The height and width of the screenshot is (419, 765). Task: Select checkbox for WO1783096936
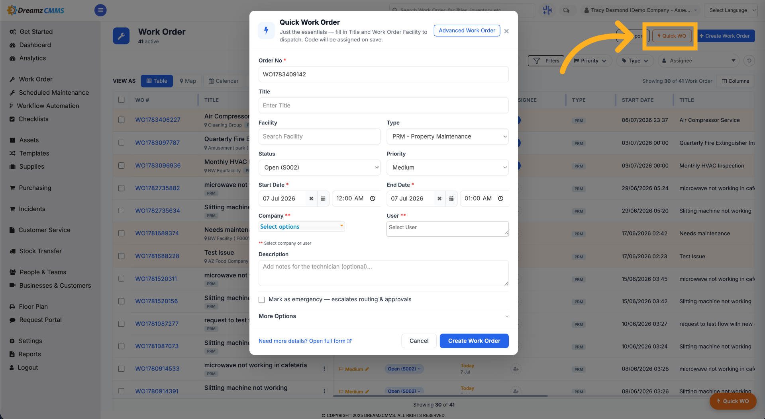[122, 166]
